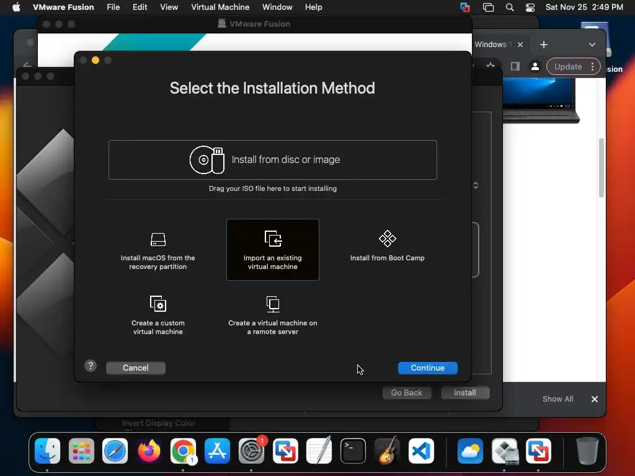Open VMware Fusion icon left of TextEdit
635x476 pixels.
pyautogui.click(x=285, y=451)
